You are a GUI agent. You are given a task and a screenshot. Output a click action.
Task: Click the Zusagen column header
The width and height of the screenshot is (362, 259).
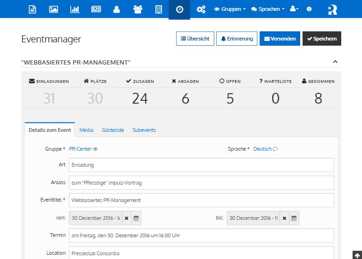[140, 81]
